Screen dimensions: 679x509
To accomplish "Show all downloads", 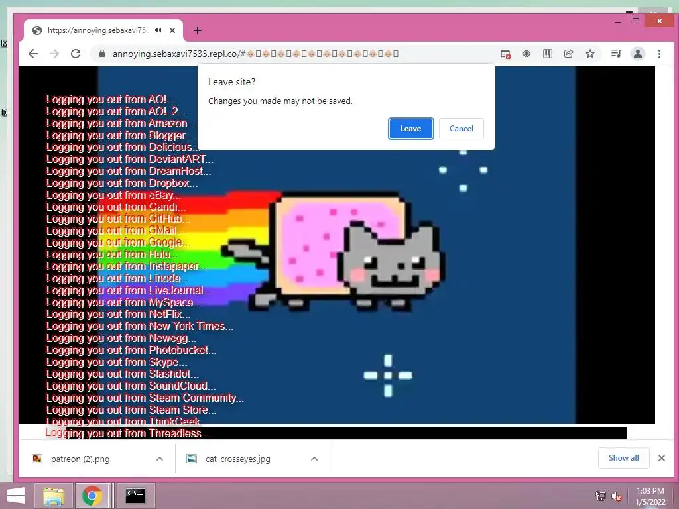I will coord(623,458).
